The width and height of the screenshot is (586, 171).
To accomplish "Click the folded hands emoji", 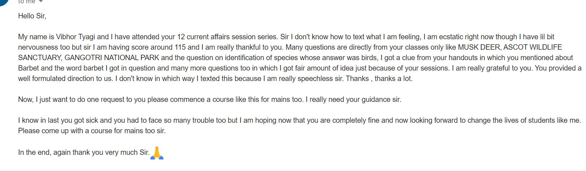I will (x=157, y=153).
